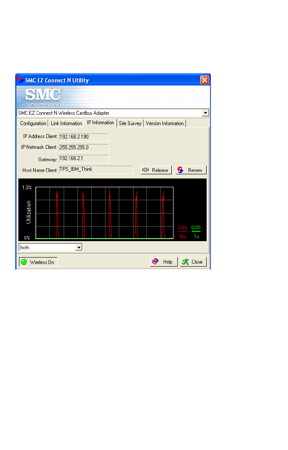This screenshot has height=450, width=288.
Task: Click the 'IP Address Client:' label
Action: tap(40, 136)
